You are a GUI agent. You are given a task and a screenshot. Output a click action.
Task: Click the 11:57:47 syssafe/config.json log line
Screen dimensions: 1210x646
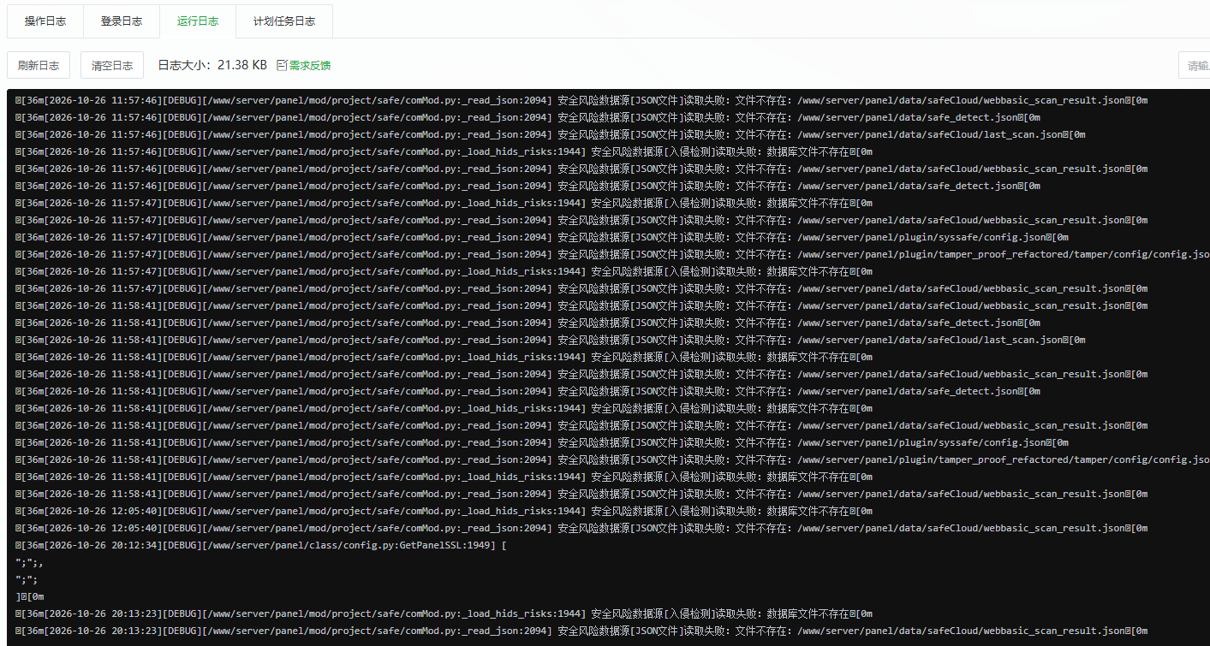pyautogui.click(x=542, y=237)
